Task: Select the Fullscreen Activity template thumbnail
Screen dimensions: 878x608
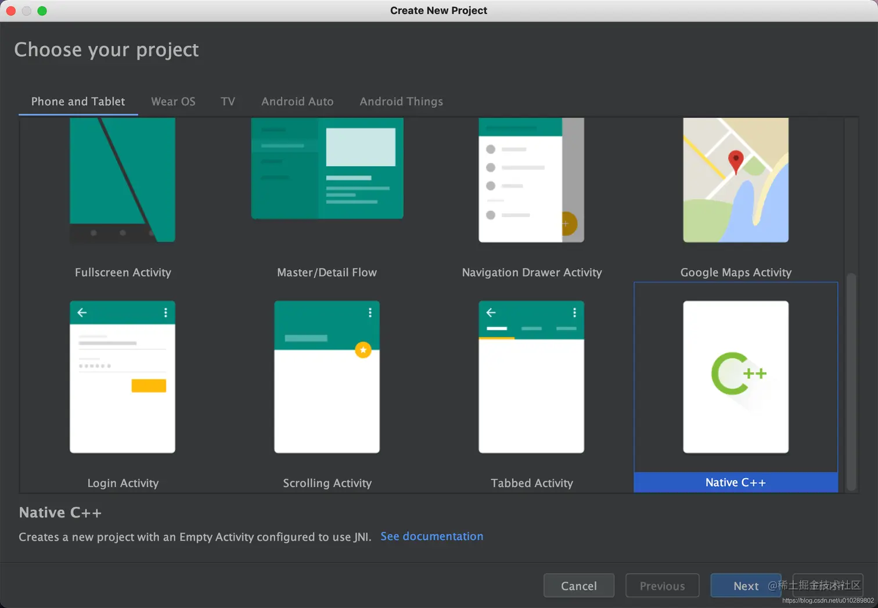Action: click(x=123, y=180)
